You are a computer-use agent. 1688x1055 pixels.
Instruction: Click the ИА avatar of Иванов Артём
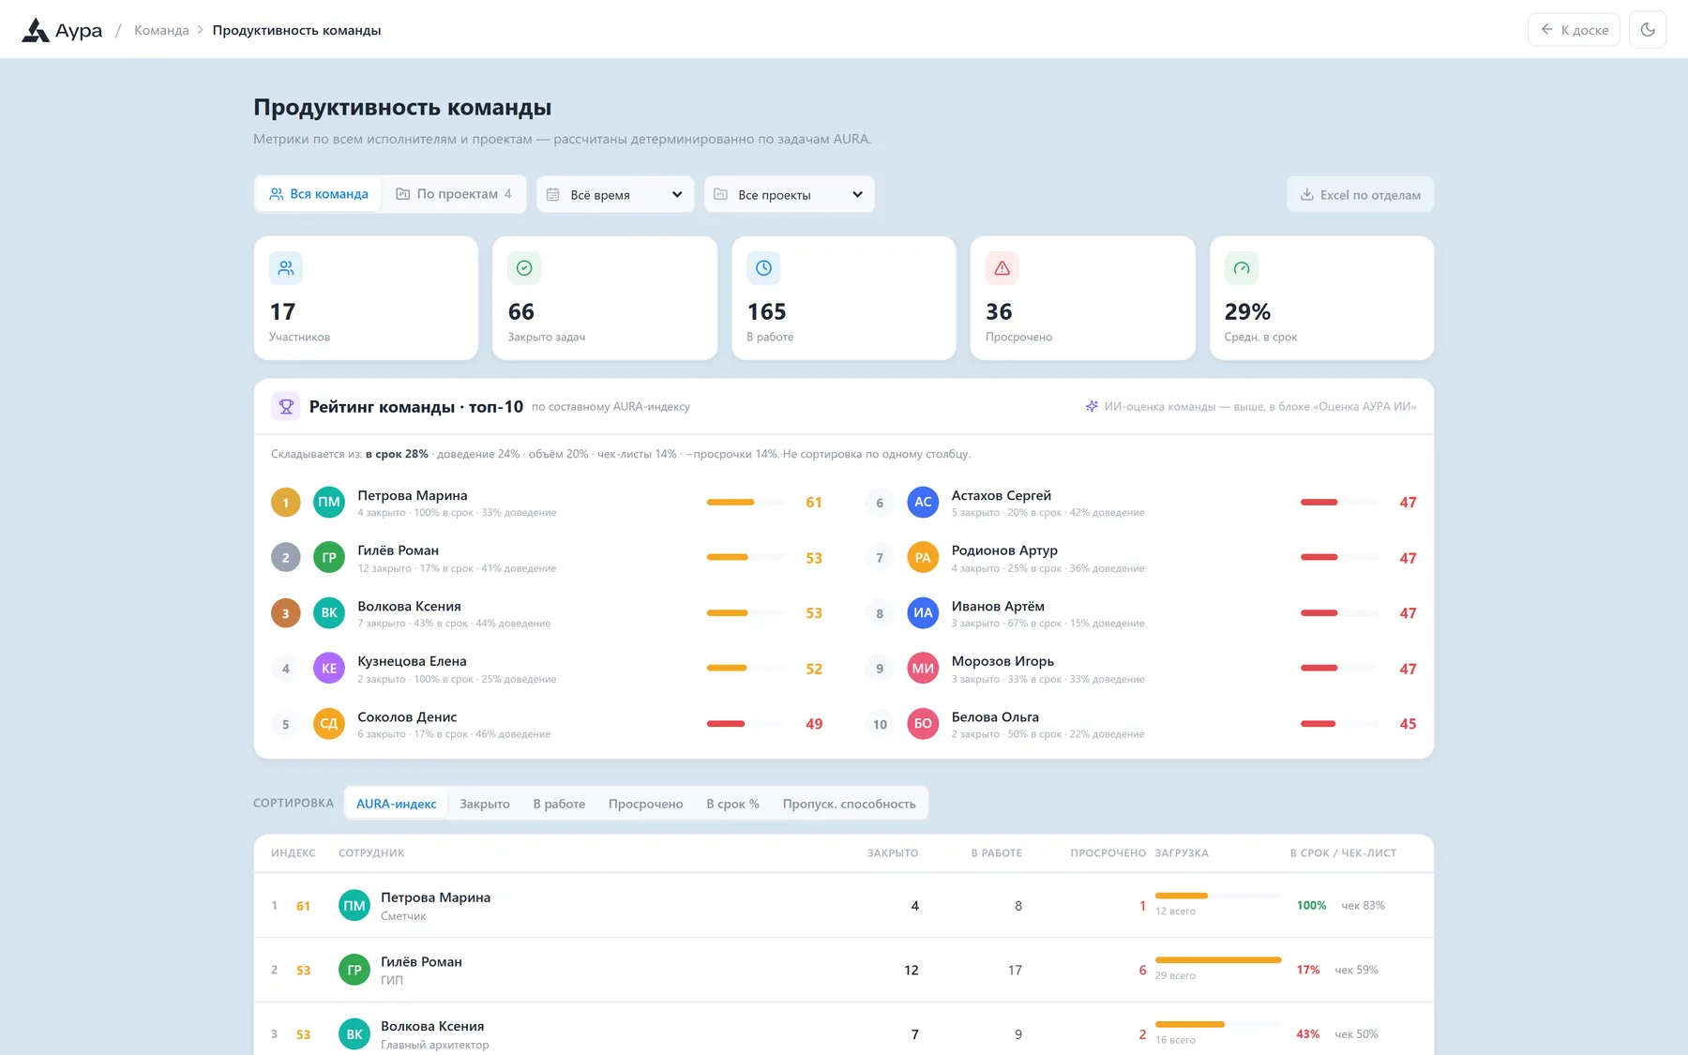[x=923, y=613]
